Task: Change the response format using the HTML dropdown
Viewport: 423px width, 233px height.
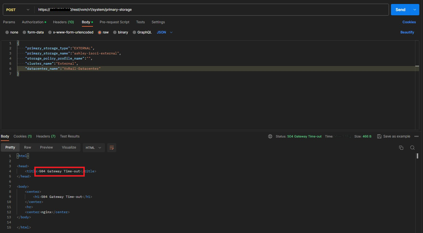Action: tap(93, 147)
